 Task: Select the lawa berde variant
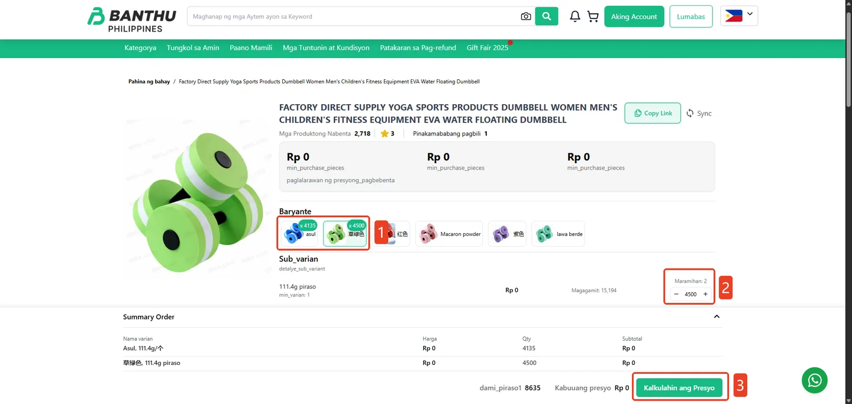pyautogui.click(x=559, y=234)
